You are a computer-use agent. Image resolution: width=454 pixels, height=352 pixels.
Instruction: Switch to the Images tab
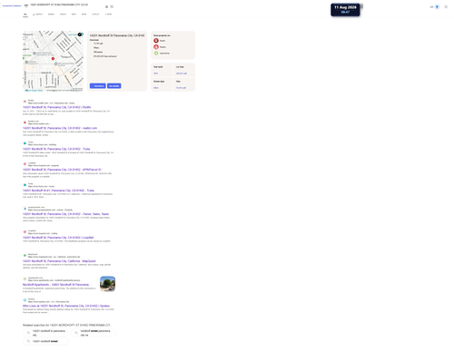[51, 15]
